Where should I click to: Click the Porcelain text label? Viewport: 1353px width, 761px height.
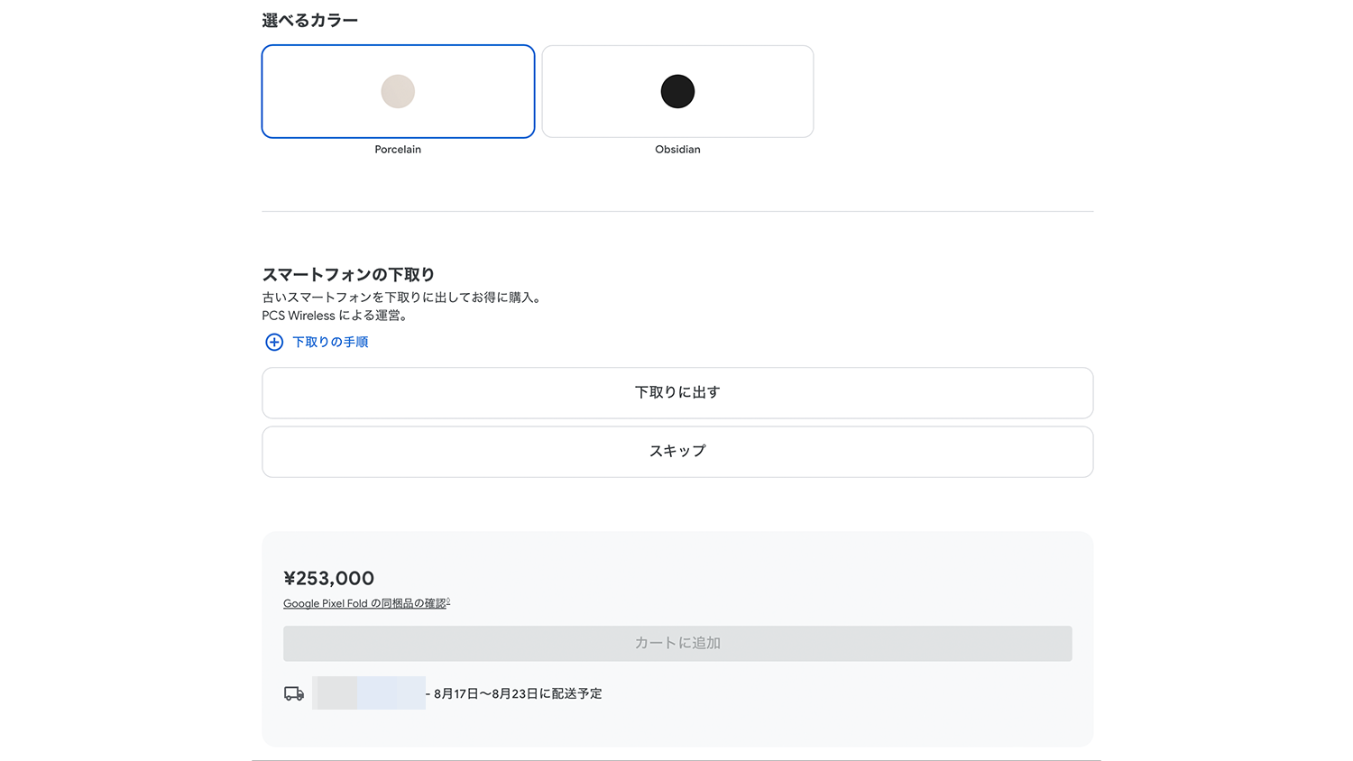click(398, 150)
